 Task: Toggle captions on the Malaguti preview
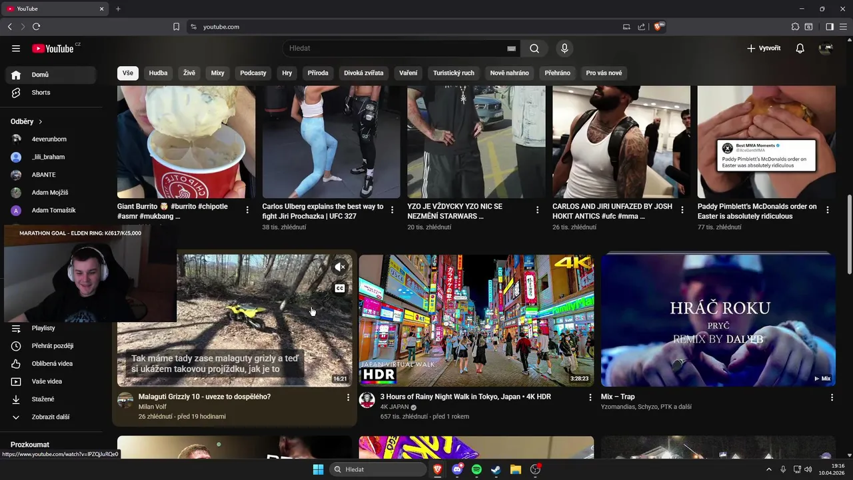click(x=340, y=288)
